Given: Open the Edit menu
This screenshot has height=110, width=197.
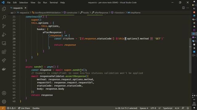Looking at the screenshot, I should tap(15, 2).
